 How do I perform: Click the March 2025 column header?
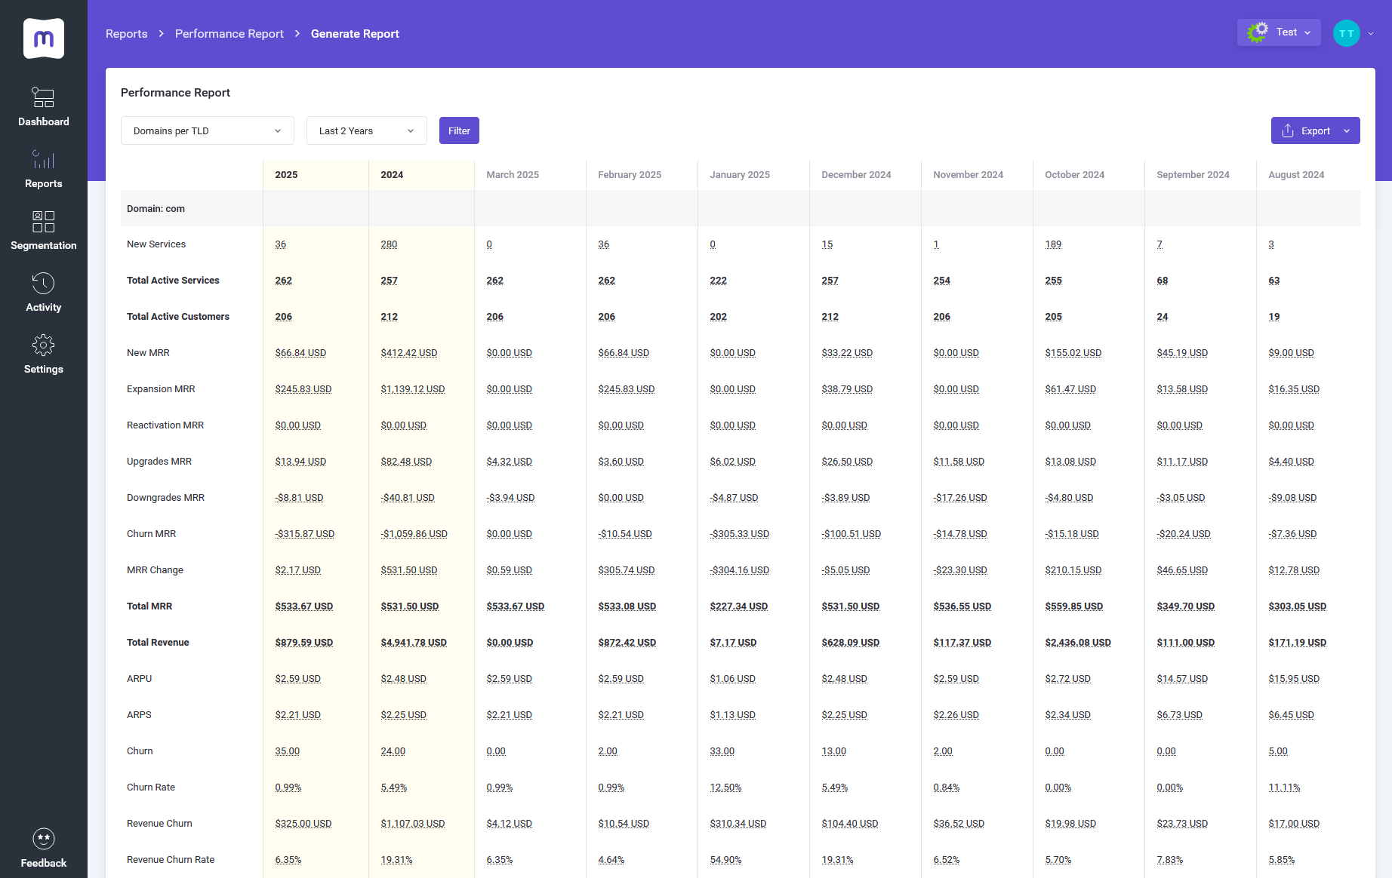click(x=513, y=174)
